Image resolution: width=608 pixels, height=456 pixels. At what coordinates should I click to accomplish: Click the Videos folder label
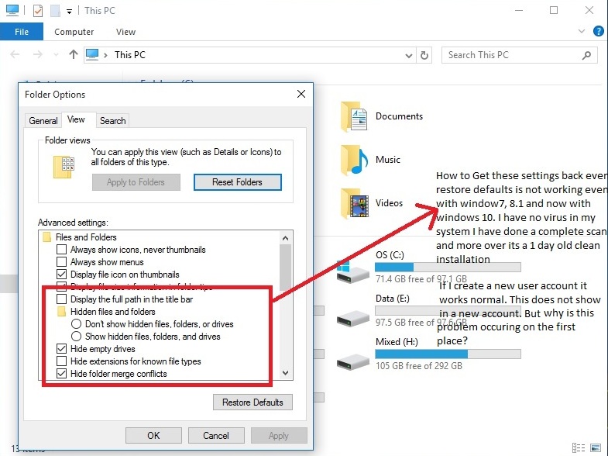[x=389, y=203]
